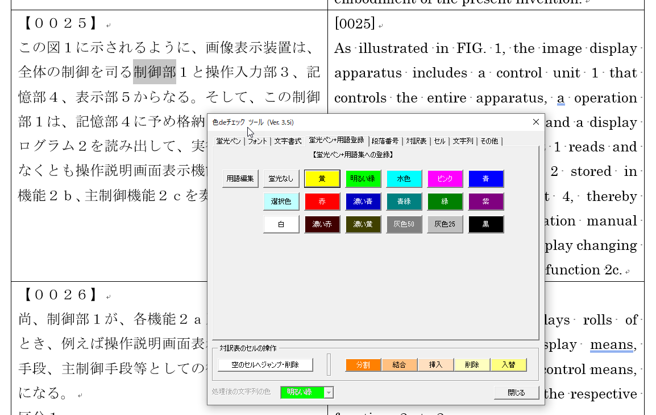This screenshot has height=415, width=656.
Task: Open the フォント tab
Action: 258,141
